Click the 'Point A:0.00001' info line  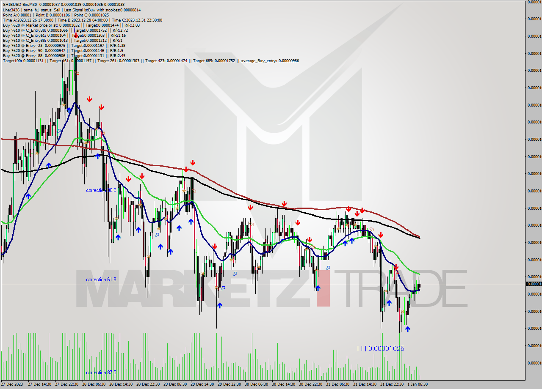(55, 15)
